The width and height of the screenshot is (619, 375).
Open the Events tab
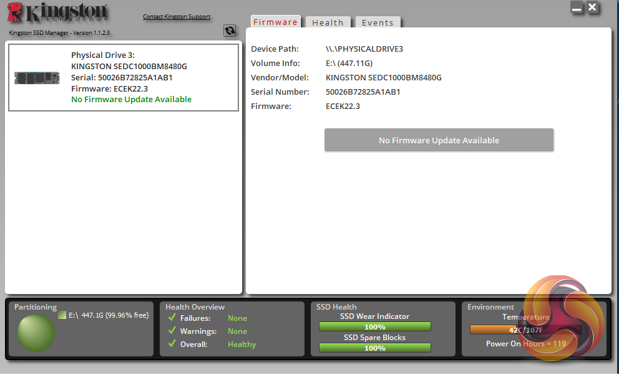tap(378, 22)
